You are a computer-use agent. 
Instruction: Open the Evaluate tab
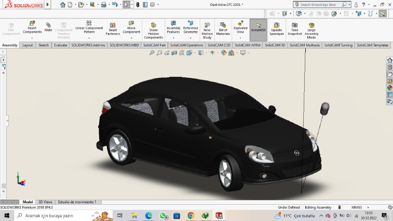[60, 45]
